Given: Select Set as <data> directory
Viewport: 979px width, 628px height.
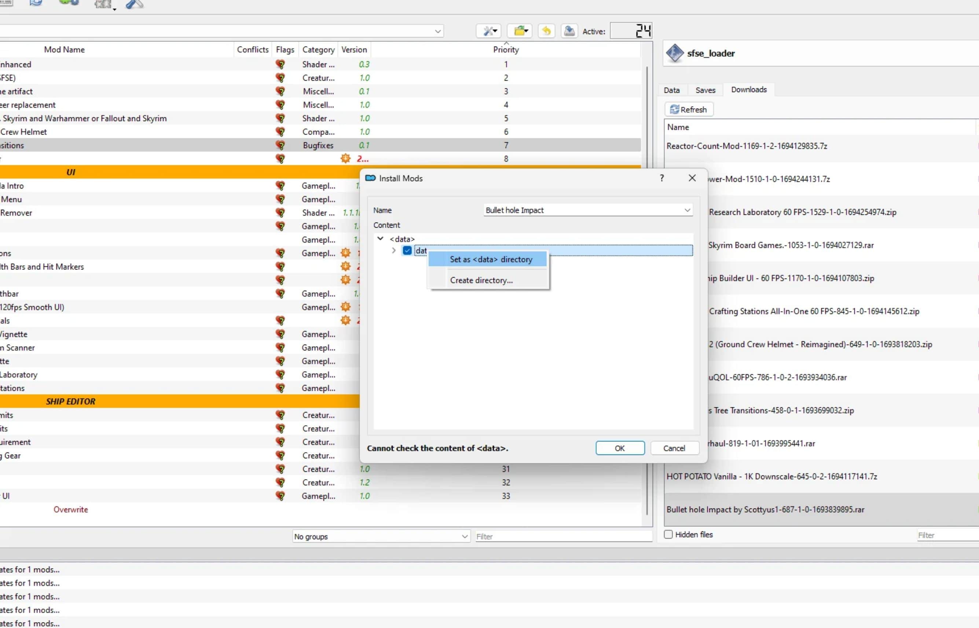Looking at the screenshot, I should coord(491,259).
